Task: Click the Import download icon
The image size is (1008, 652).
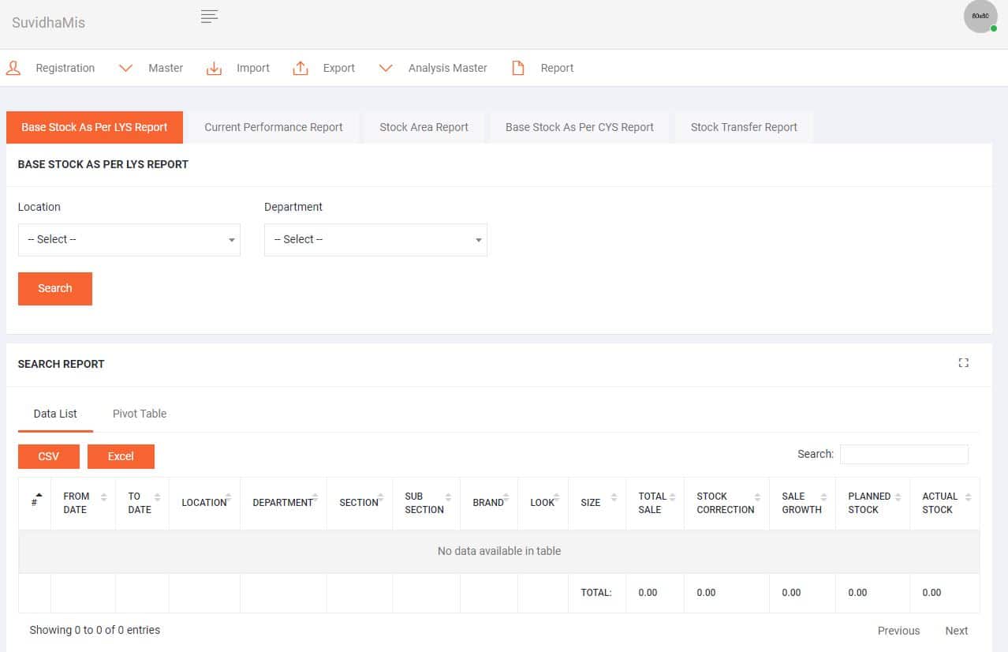Action: 214,68
